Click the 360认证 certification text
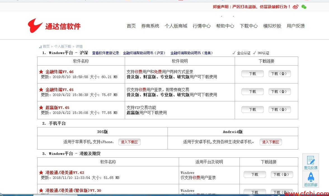Viewport: 329px width, 196px height. pyautogui.click(x=263, y=53)
